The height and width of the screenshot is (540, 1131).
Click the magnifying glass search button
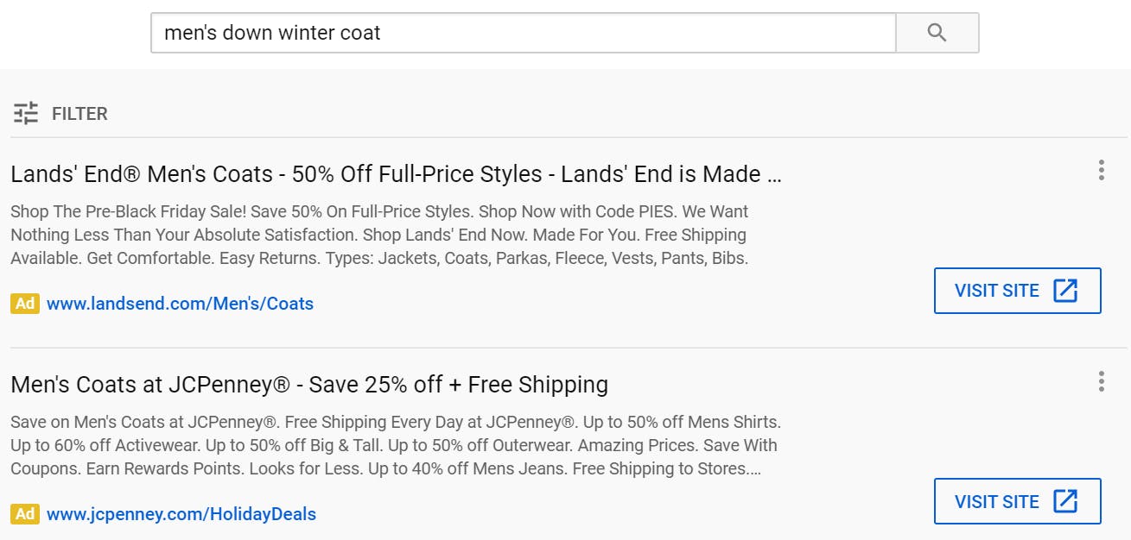(937, 33)
